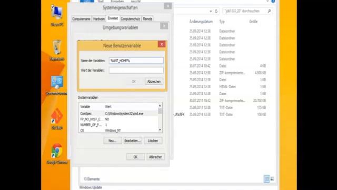
Task: Launch the Google Chrome desktop shortcut
Action: (57, 154)
